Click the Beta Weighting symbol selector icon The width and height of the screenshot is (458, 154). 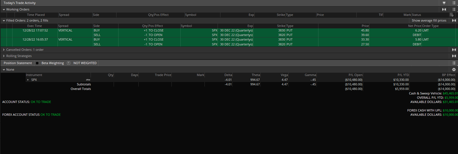[x=68, y=63]
